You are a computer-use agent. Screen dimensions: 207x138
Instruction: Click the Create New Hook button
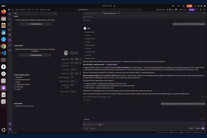pos(35,55)
